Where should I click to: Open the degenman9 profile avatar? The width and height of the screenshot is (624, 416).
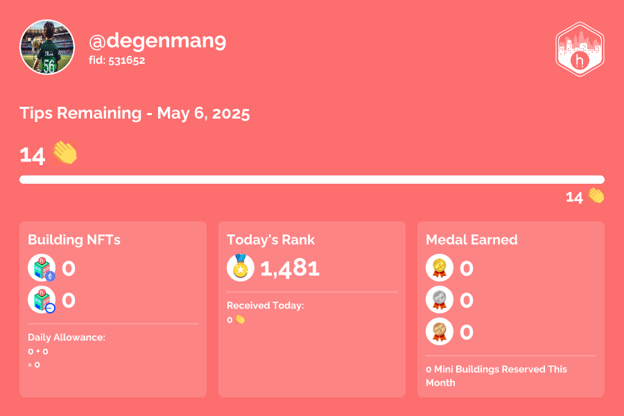(x=47, y=47)
